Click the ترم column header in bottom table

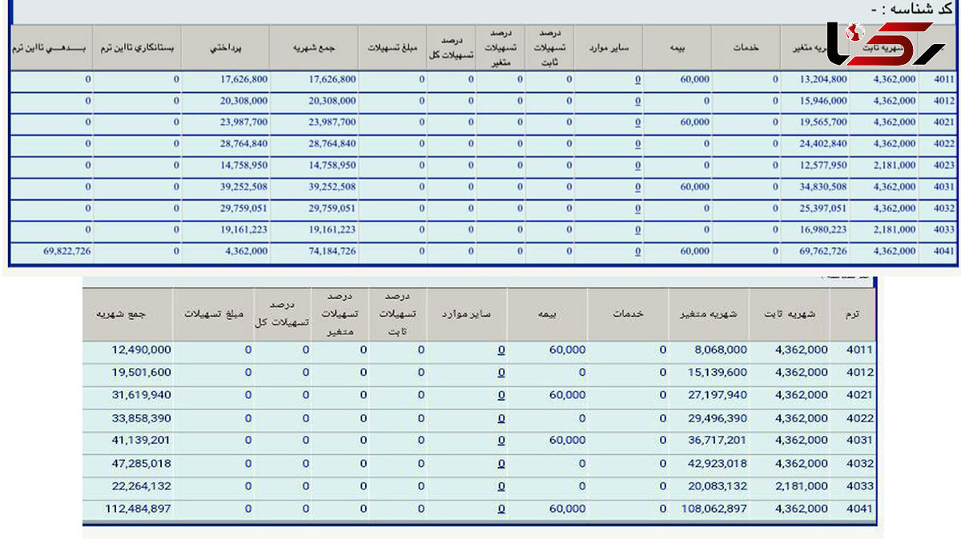[852, 314]
